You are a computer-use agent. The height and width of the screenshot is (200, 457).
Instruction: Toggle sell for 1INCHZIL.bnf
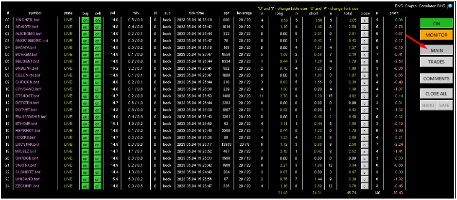[x=97, y=20]
